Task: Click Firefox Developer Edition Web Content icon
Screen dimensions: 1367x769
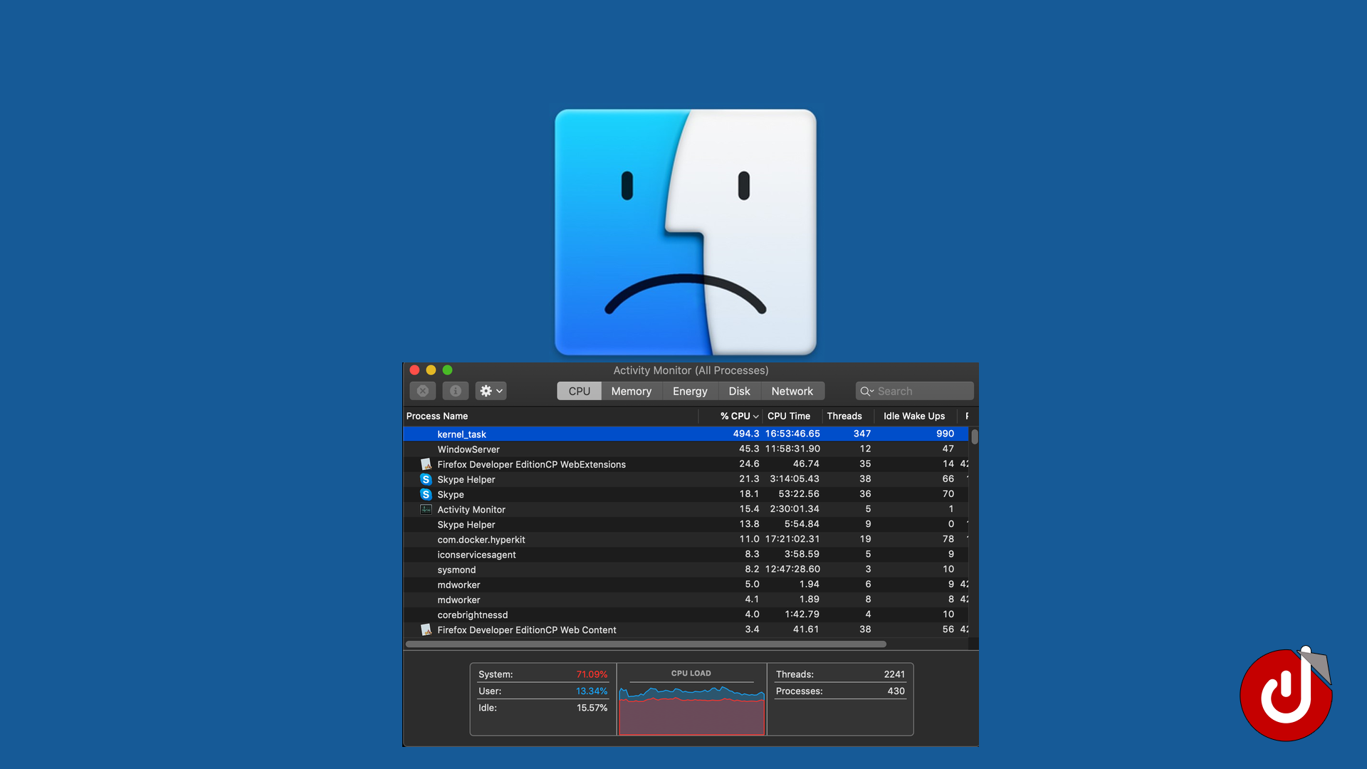Action: (426, 629)
